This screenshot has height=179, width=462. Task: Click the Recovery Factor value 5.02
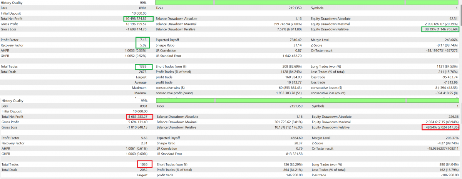tap(143, 45)
